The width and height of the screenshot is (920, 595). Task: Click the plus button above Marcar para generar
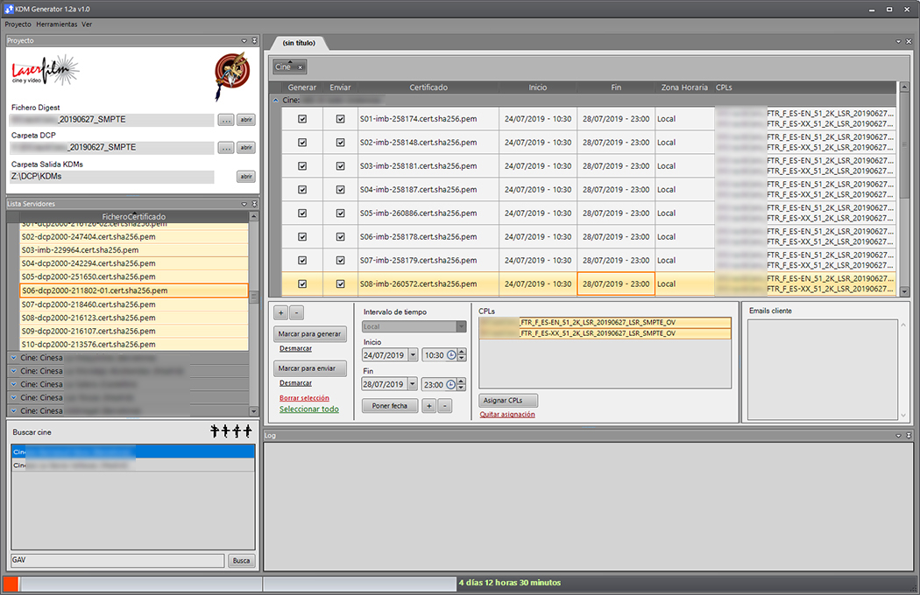click(x=280, y=312)
